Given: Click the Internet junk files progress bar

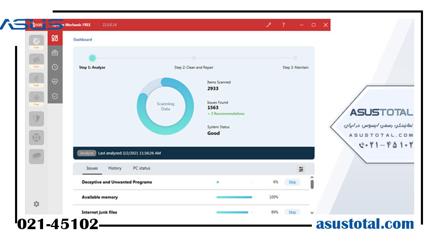Looking at the screenshot, I should [x=234, y=212].
